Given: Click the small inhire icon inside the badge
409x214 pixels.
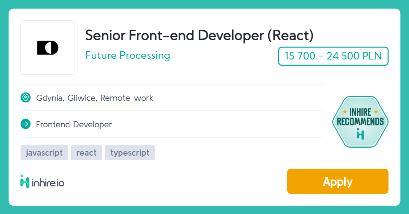Looking at the screenshot, I should pyautogui.click(x=360, y=134).
